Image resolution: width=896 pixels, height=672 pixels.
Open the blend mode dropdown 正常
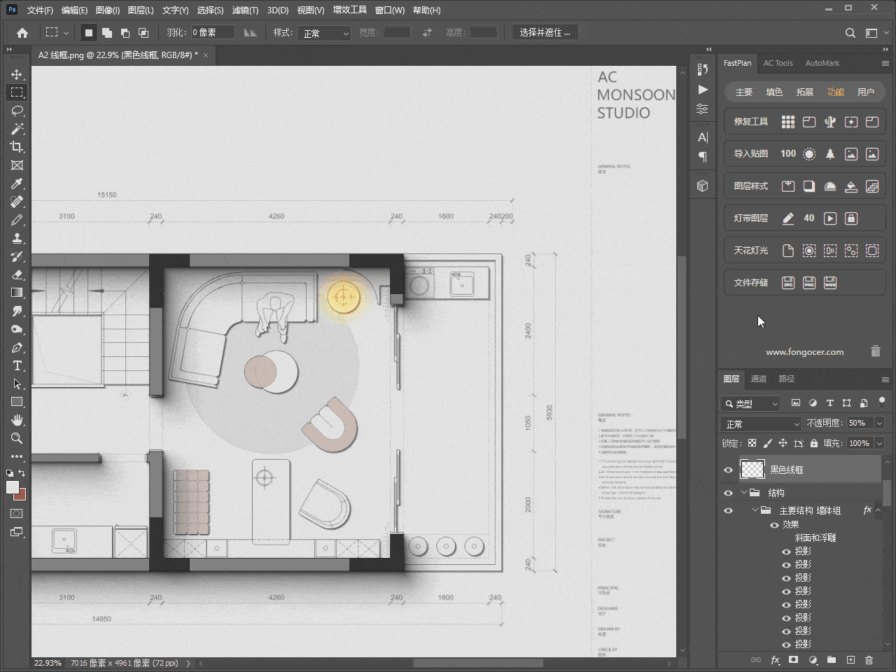point(760,423)
